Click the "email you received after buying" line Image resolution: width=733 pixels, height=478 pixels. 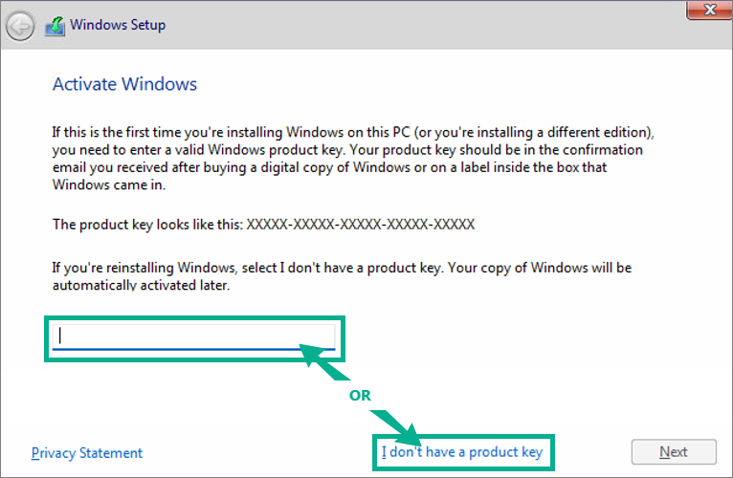click(x=329, y=167)
